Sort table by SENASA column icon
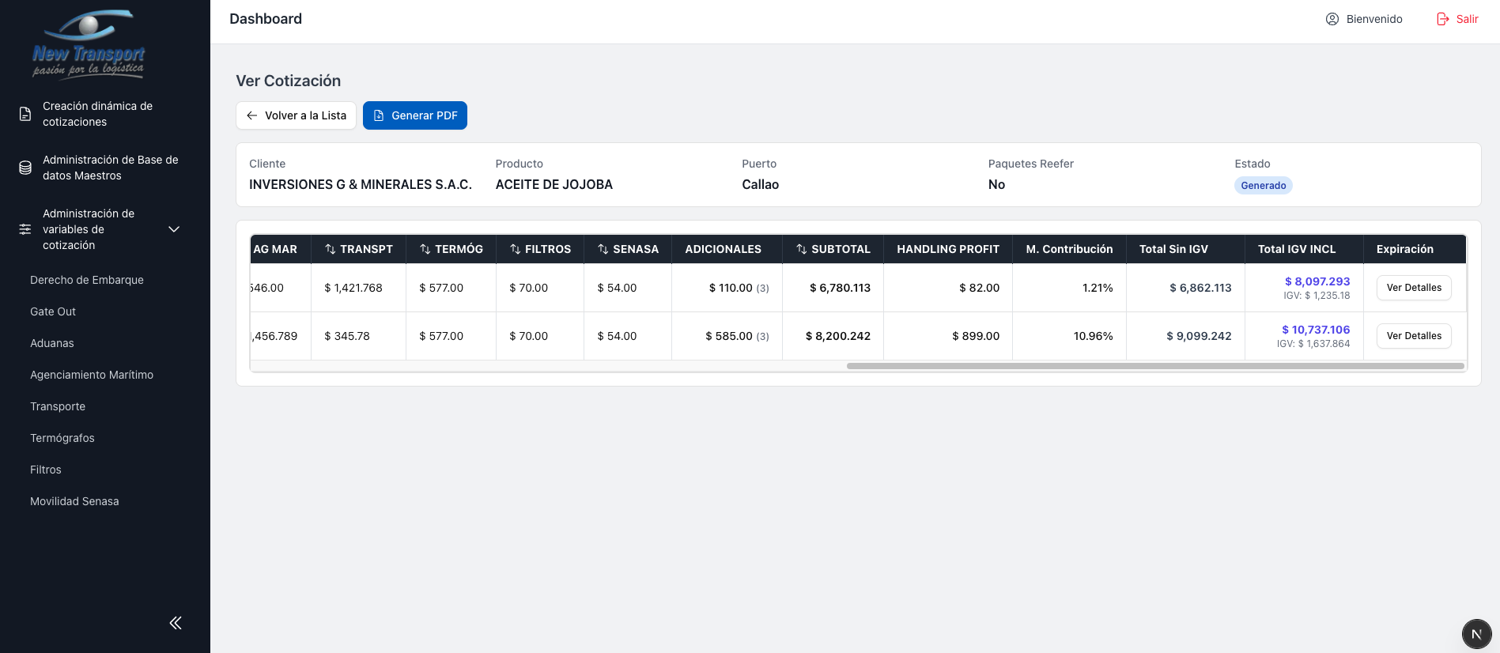Image resolution: width=1500 pixels, height=653 pixels. point(603,249)
